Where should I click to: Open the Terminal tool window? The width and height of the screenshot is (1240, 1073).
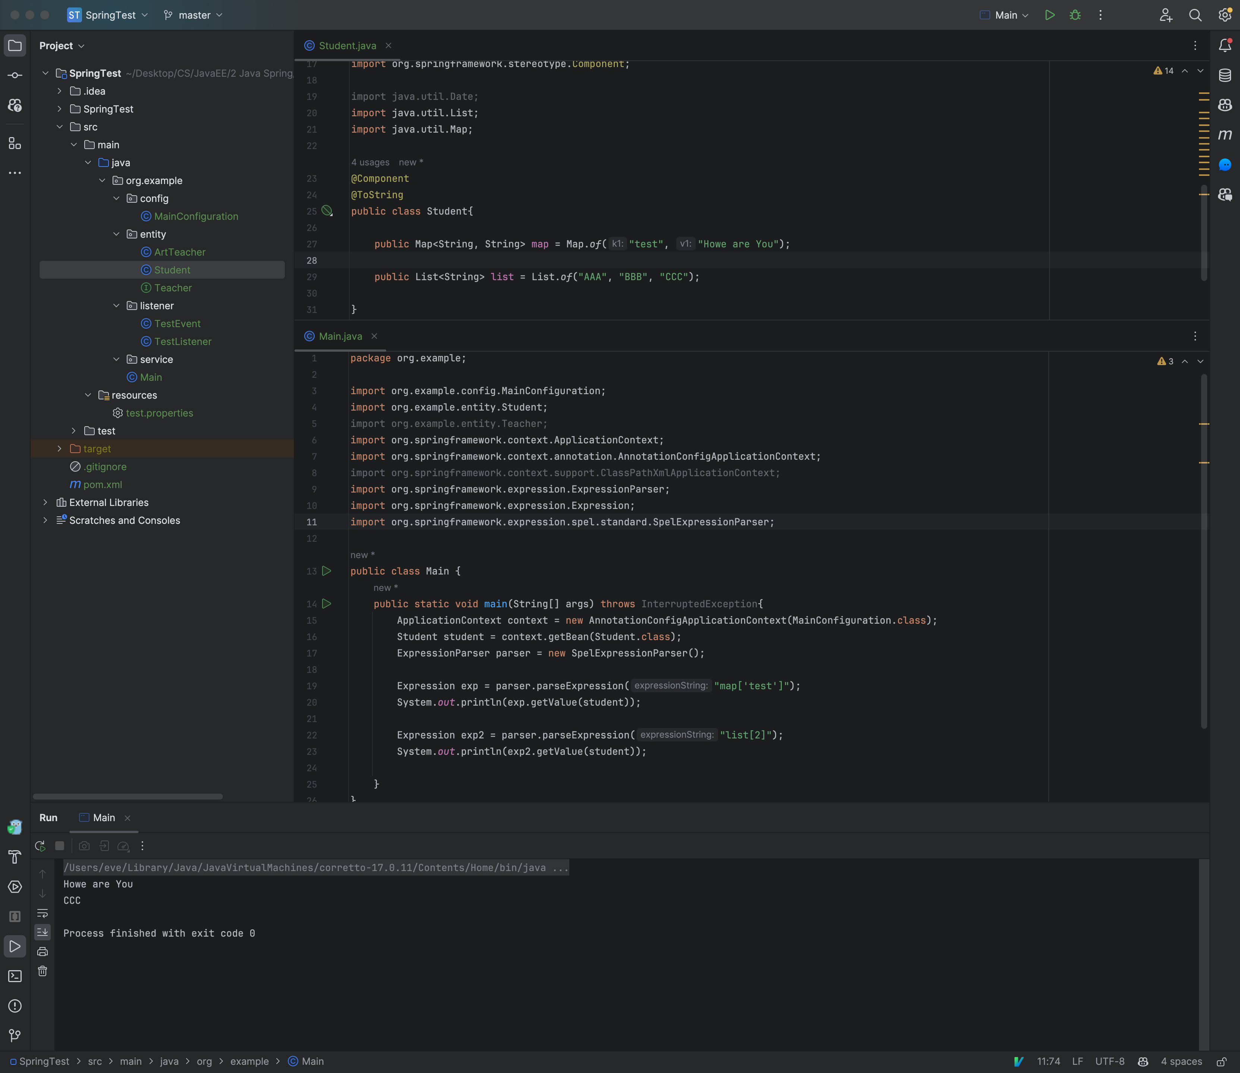click(15, 976)
